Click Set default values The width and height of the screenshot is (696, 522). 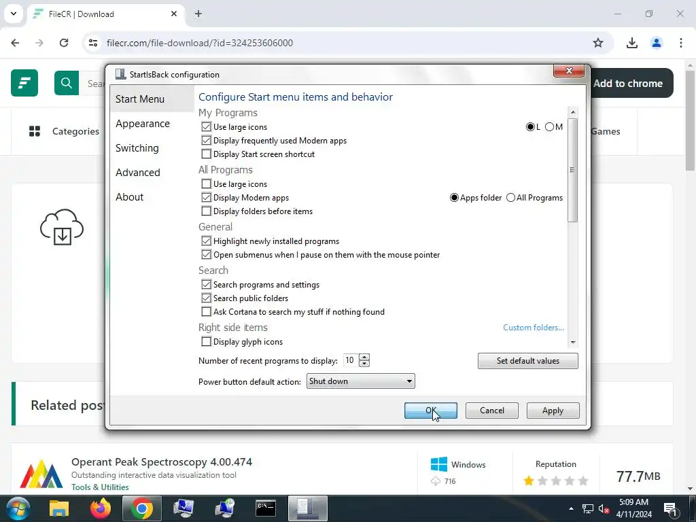(527, 361)
